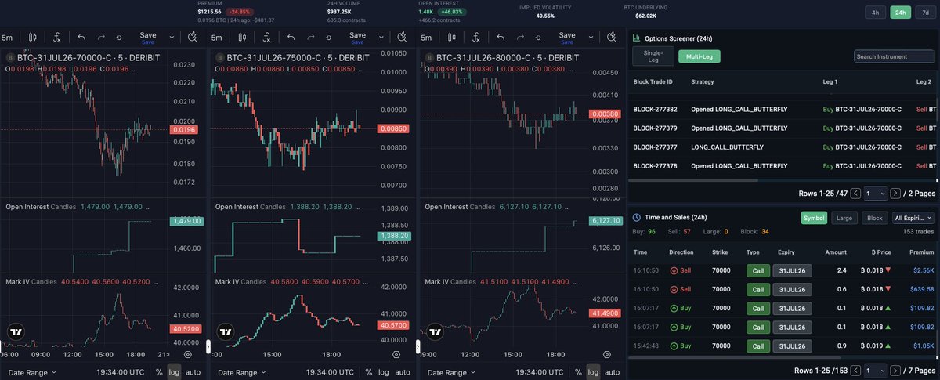Screen dimensions: 940x380
Task: Open candle style menu in 75000-C chart toolbar
Action: 243,37
